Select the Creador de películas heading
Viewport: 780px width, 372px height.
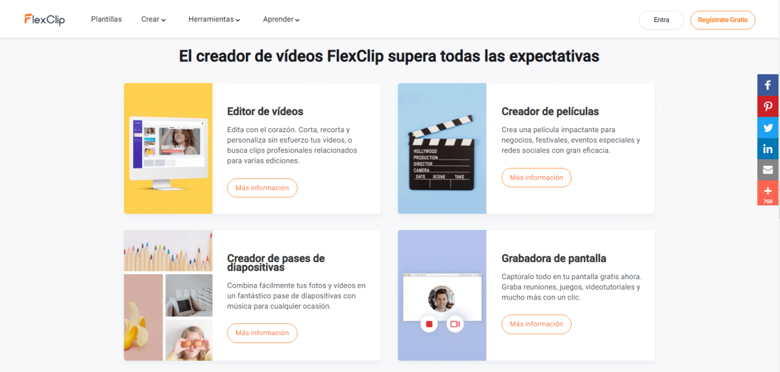(550, 111)
